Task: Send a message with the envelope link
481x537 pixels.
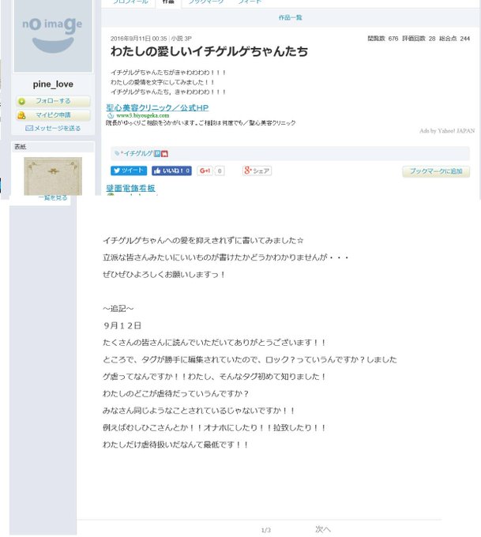Action: coord(53,128)
